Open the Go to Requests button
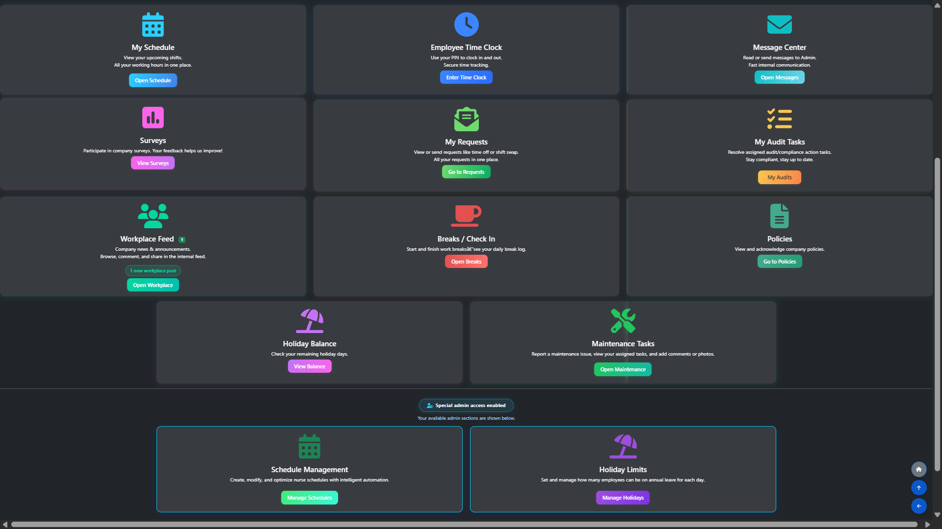Image resolution: width=942 pixels, height=529 pixels. tap(466, 172)
